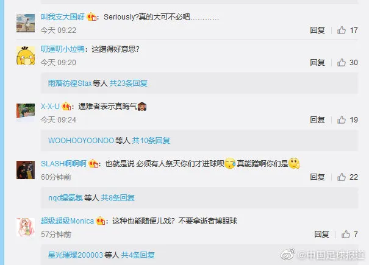Open user WOOHOOYOONOO's profile

point(81,141)
